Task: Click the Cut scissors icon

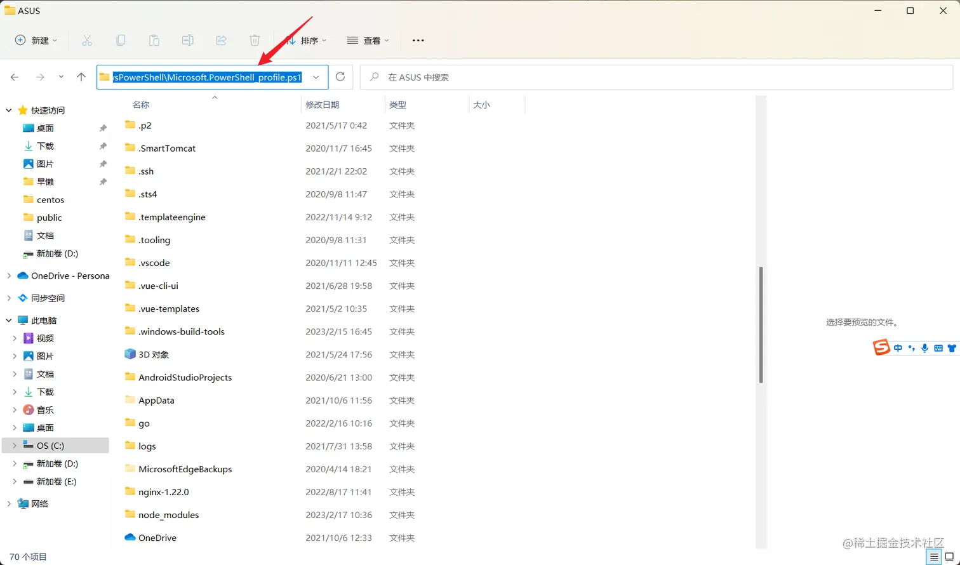Action: (87, 40)
